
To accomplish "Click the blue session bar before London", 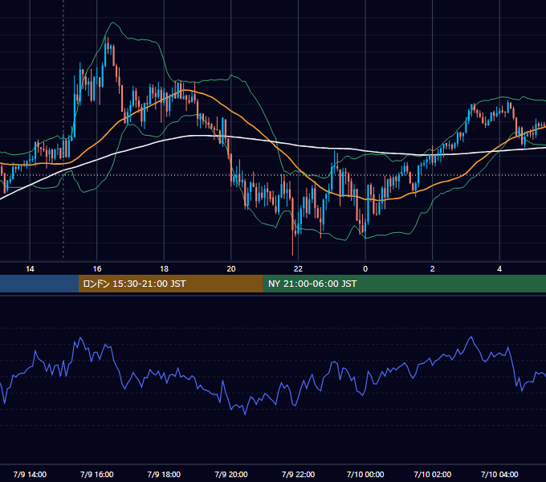I will click(x=39, y=284).
